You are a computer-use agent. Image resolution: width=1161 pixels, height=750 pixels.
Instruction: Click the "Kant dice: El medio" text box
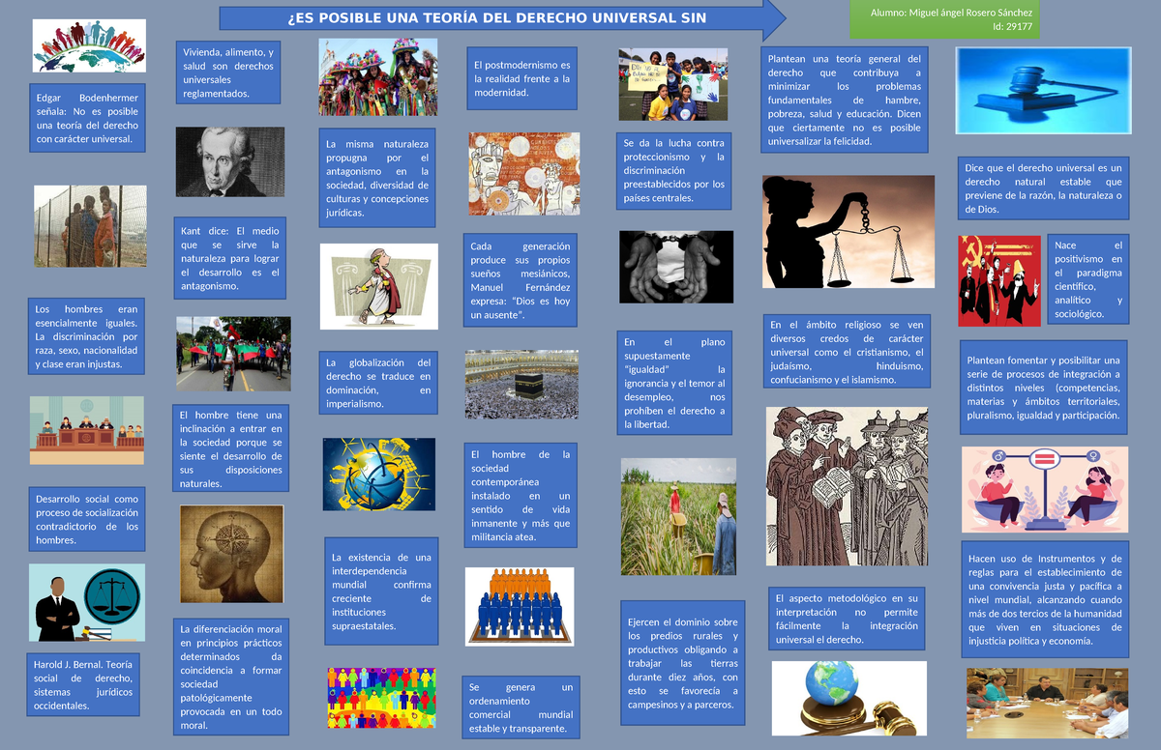coord(230,259)
